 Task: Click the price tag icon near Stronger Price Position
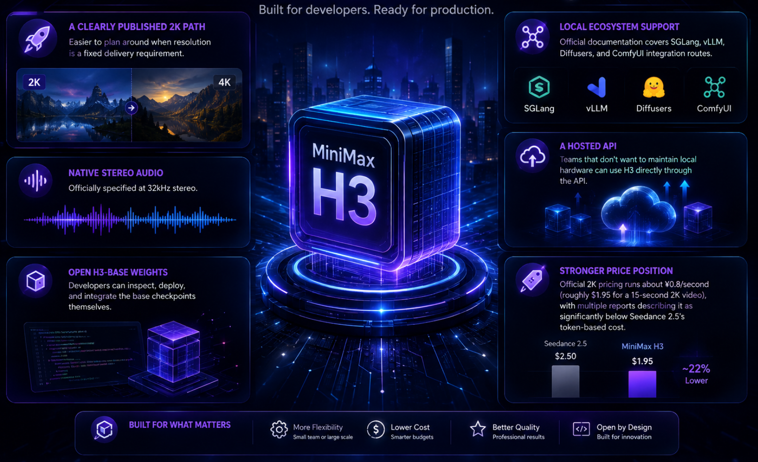click(532, 280)
